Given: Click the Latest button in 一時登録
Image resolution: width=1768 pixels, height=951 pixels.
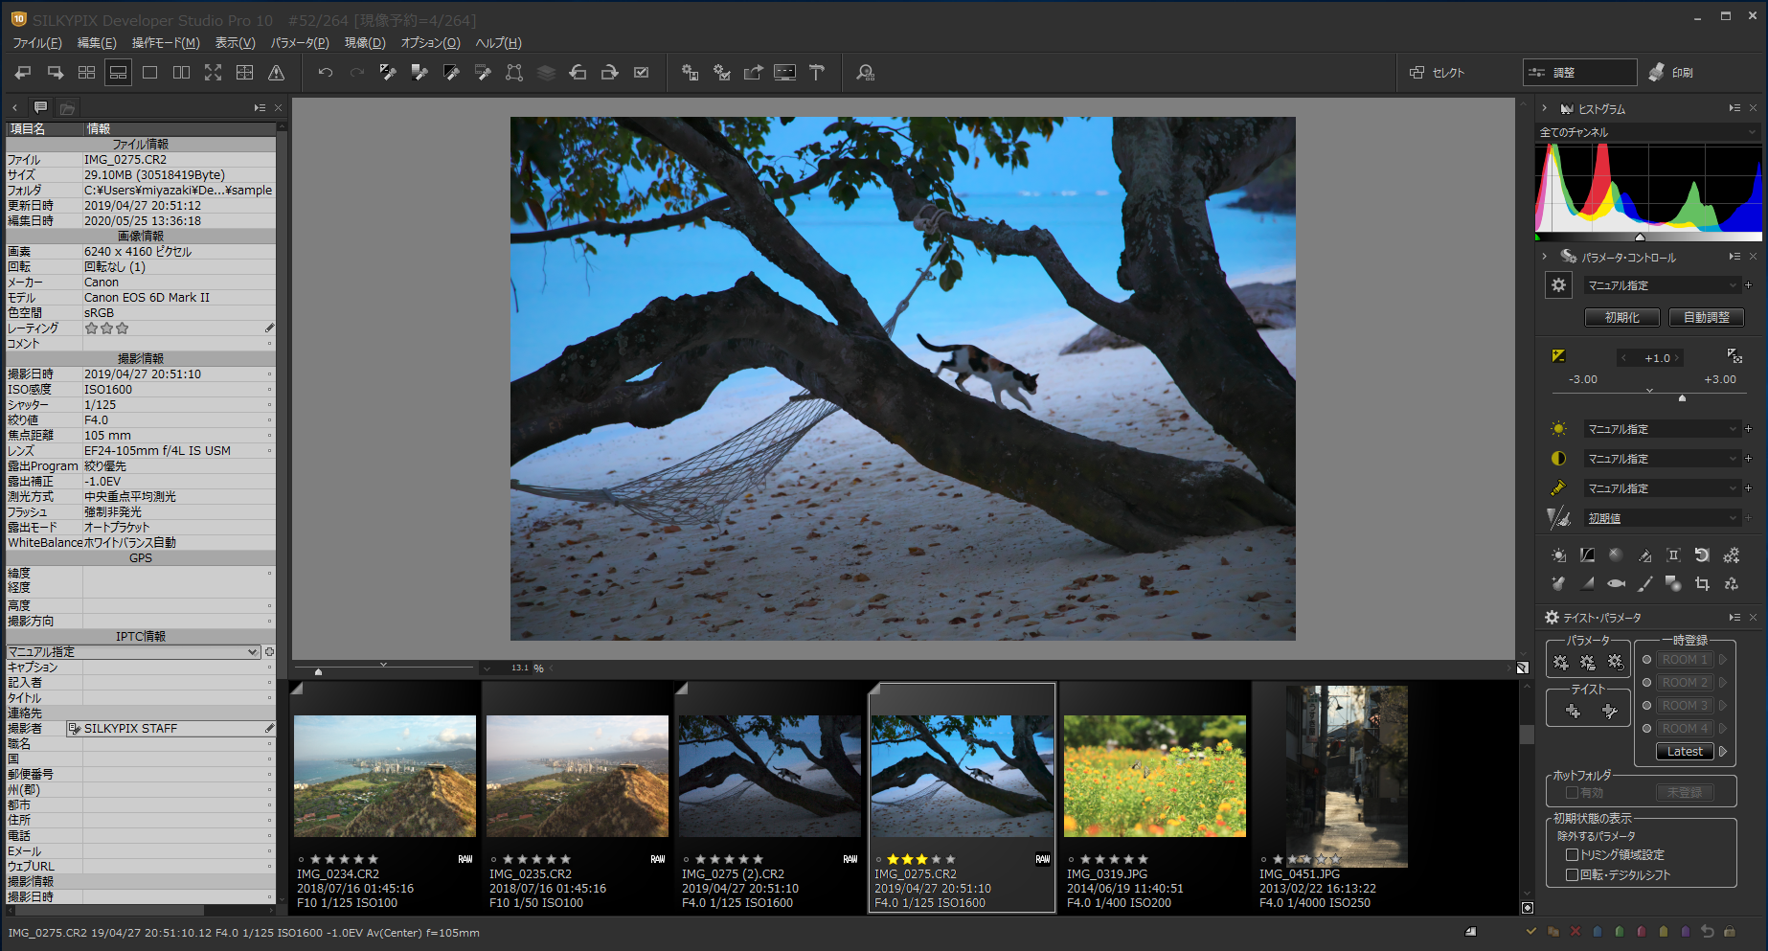Looking at the screenshot, I should 1685,752.
